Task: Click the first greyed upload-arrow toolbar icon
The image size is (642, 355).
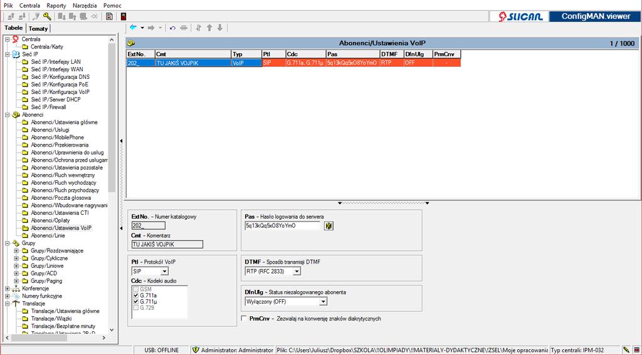Action: (11, 16)
